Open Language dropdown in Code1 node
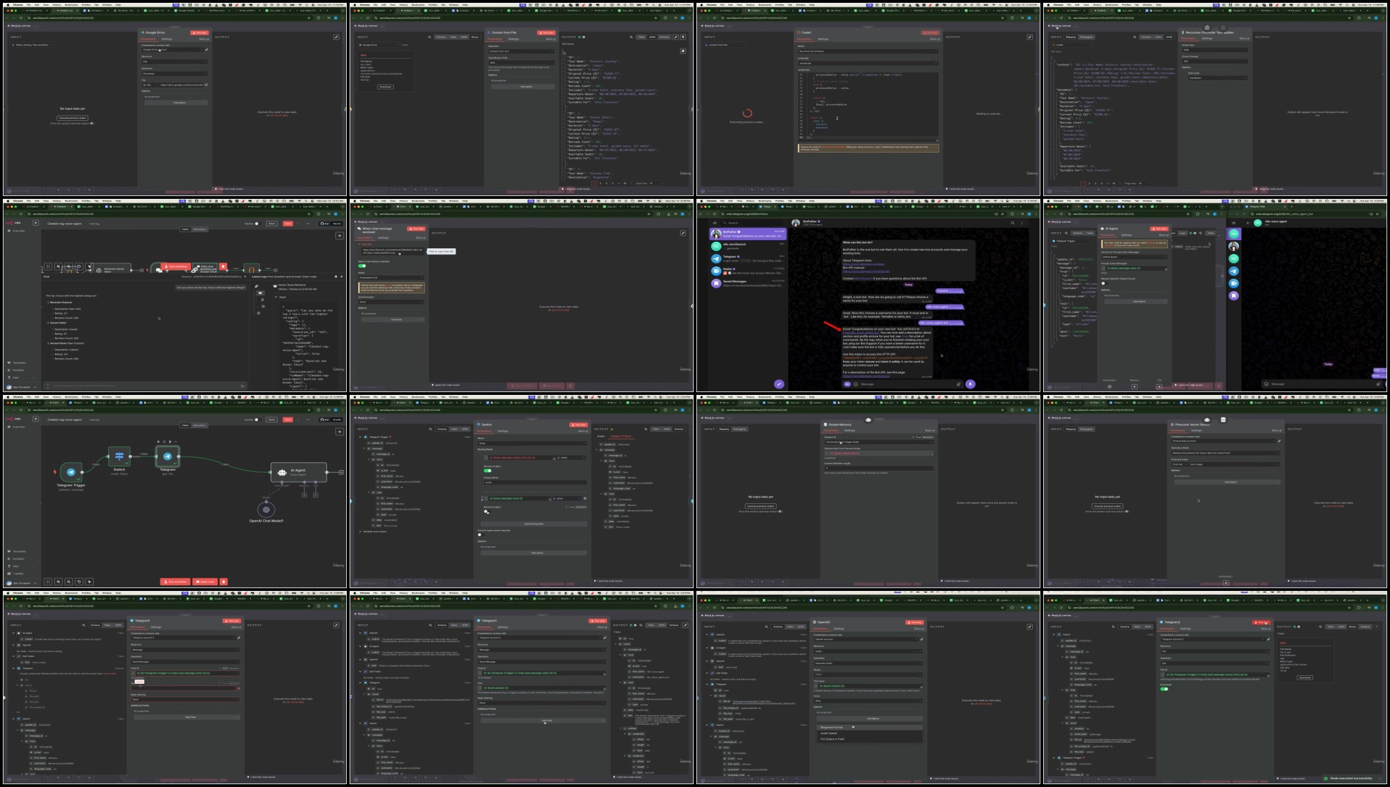The image size is (1390, 787). tap(868, 63)
